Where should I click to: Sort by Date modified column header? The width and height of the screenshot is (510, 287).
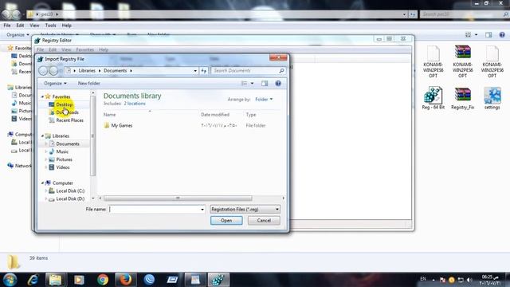tap(215, 115)
